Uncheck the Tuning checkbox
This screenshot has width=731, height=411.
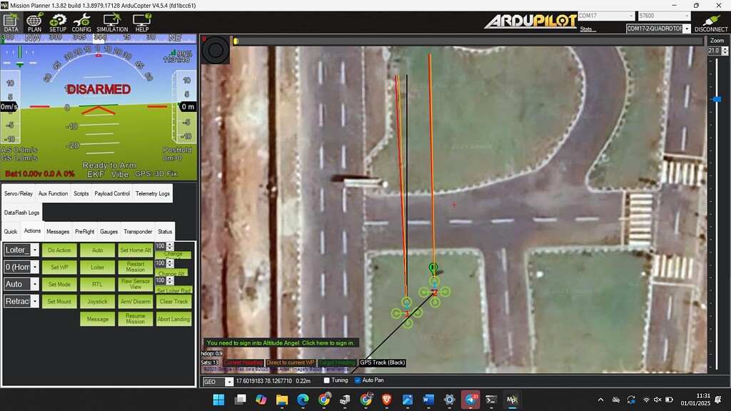pyautogui.click(x=326, y=380)
